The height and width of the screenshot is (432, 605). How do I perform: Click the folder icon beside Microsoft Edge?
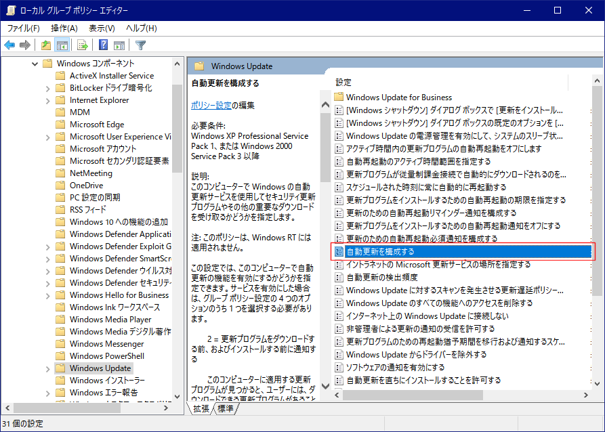coord(60,124)
